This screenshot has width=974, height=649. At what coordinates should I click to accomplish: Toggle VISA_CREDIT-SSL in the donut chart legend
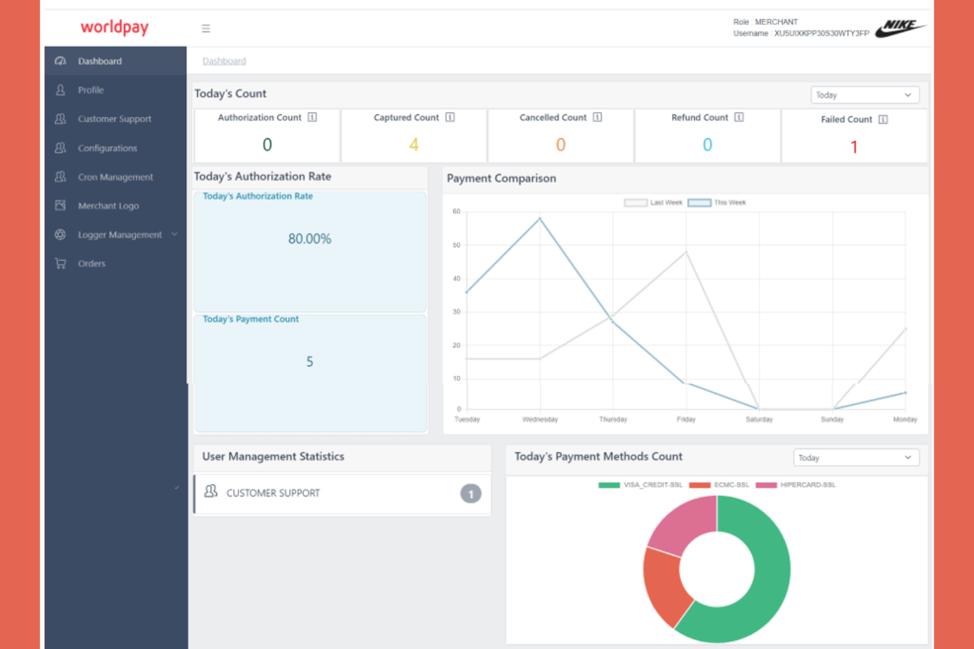click(x=641, y=485)
